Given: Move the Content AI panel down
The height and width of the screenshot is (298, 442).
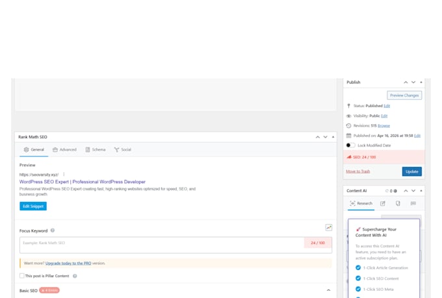Looking at the screenshot, I should point(413,191).
